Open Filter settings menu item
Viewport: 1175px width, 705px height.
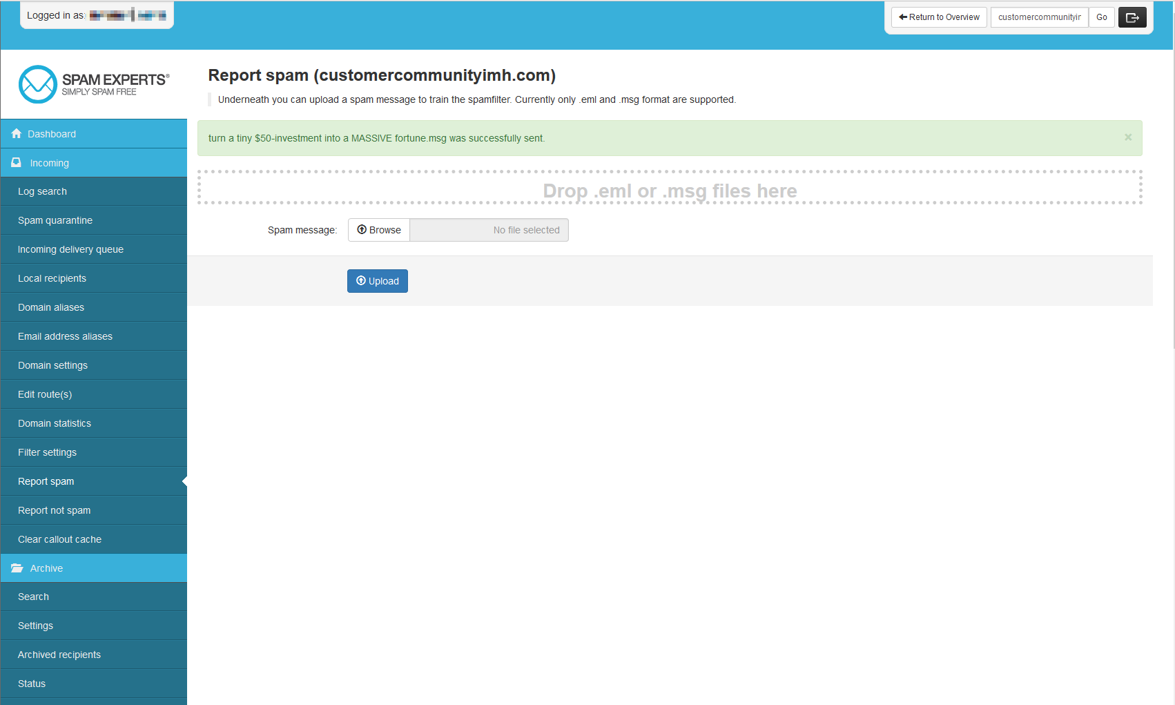47,452
